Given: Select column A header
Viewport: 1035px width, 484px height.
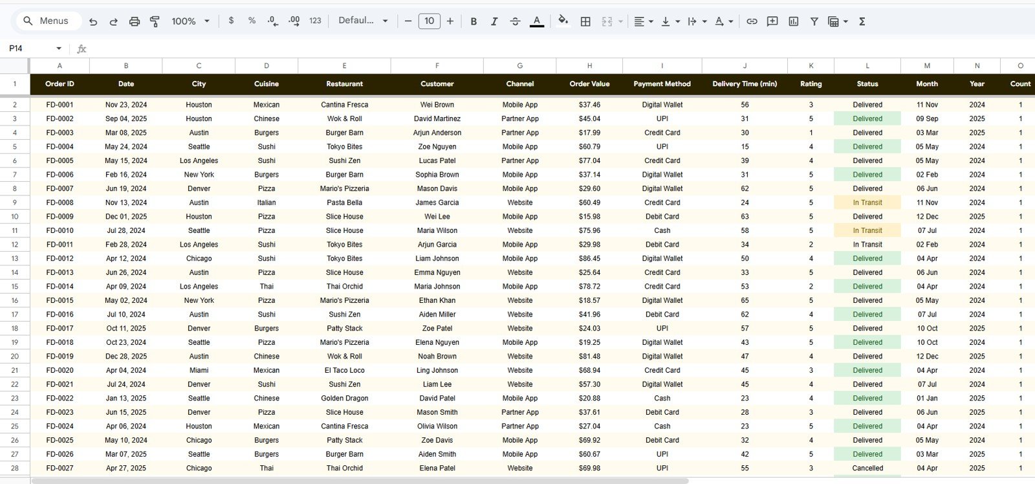Looking at the screenshot, I should [60, 65].
